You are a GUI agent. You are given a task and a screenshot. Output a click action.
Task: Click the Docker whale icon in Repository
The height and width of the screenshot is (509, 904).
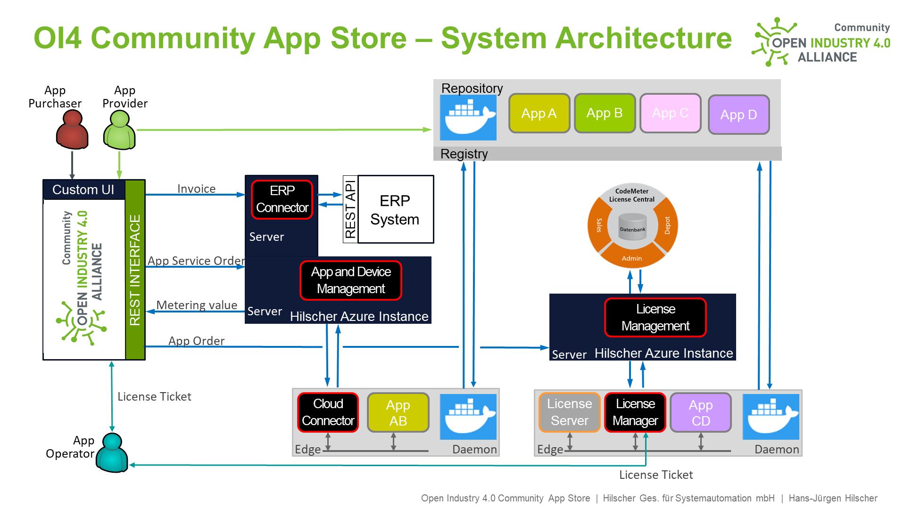point(468,117)
